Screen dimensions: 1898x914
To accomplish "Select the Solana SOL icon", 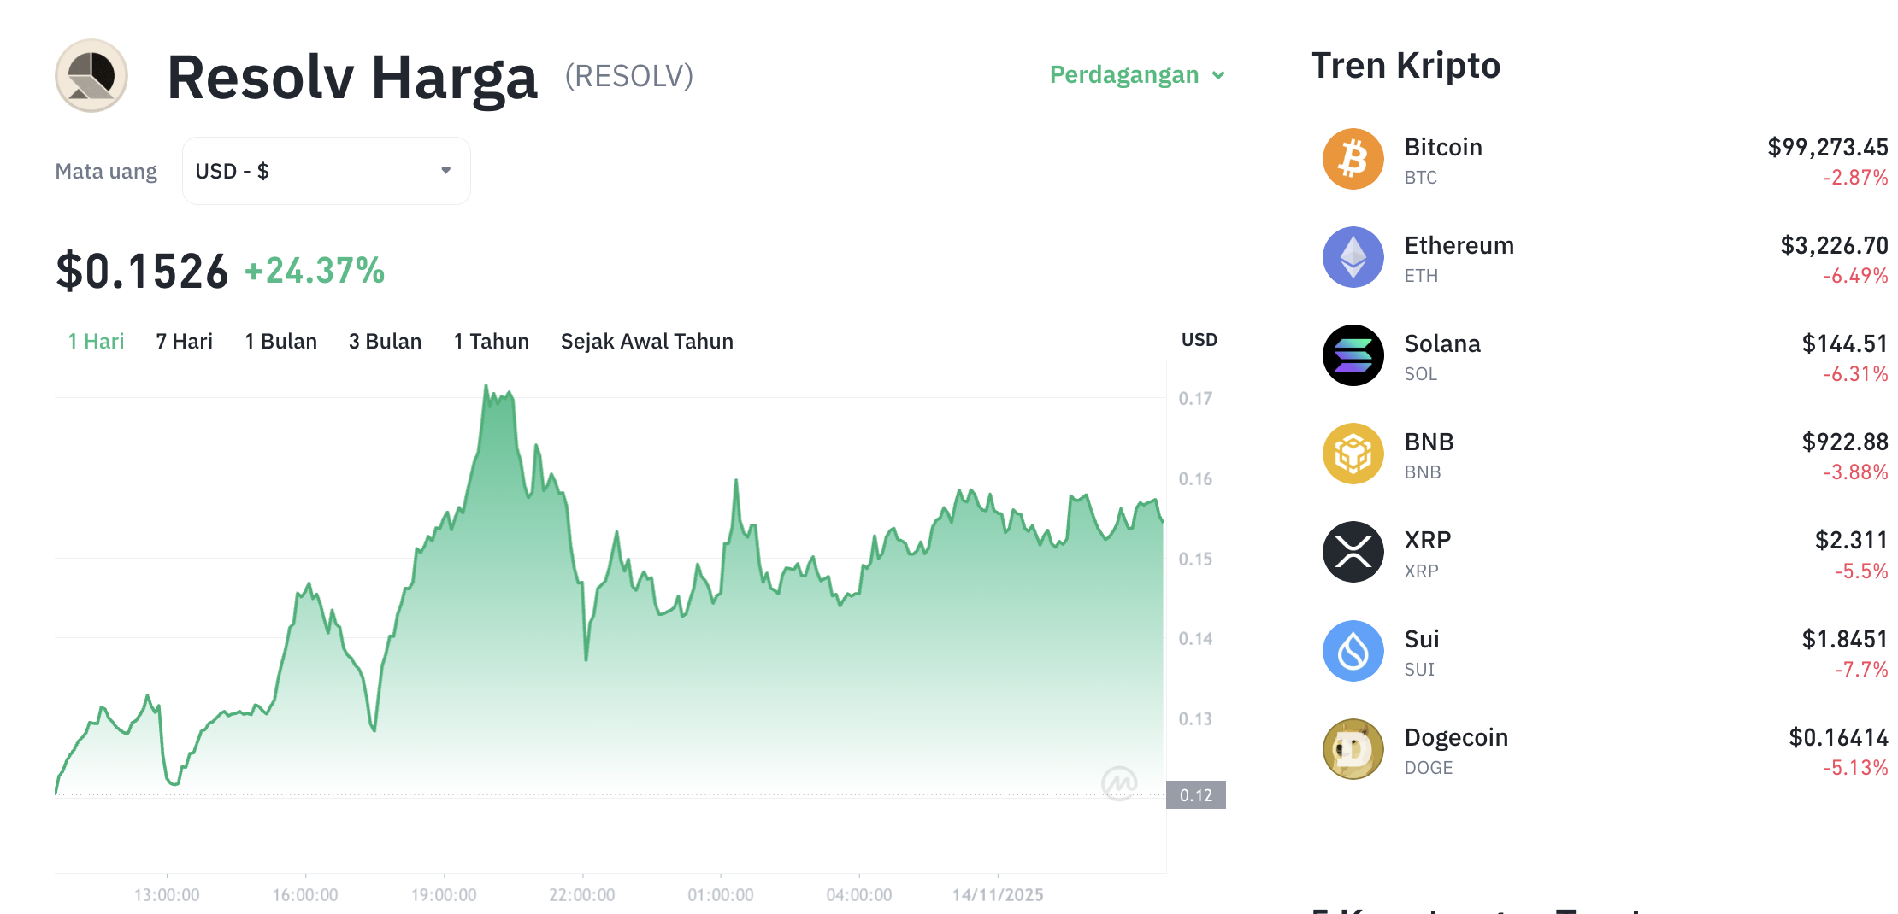I will click(x=1352, y=355).
